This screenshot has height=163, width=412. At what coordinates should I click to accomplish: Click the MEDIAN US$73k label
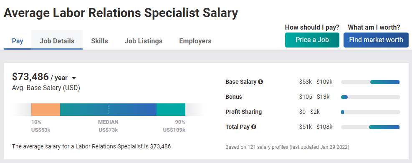click(x=108, y=126)
